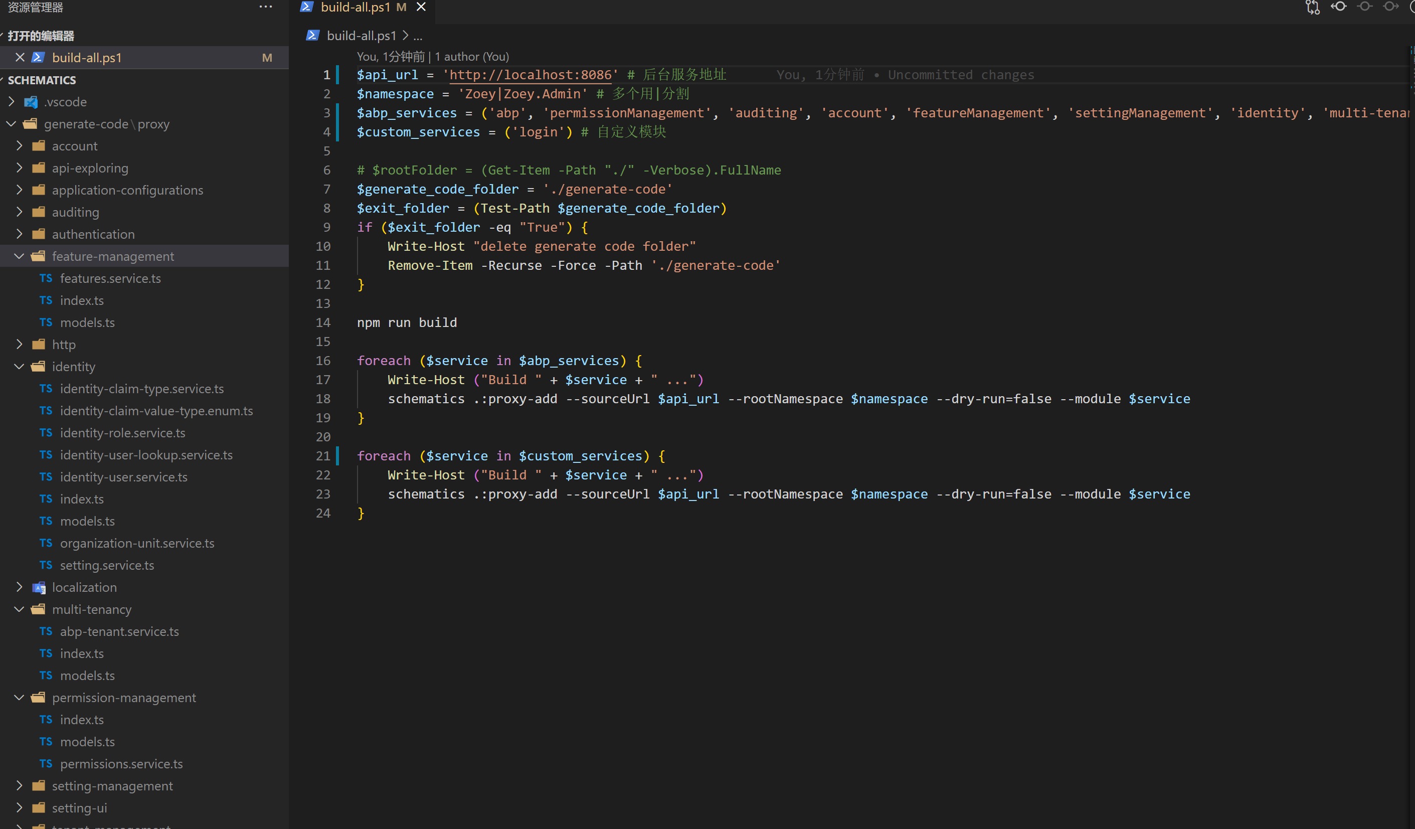Open identity-user.service.ts file
1415x829 pixels.
coord(123,477)
